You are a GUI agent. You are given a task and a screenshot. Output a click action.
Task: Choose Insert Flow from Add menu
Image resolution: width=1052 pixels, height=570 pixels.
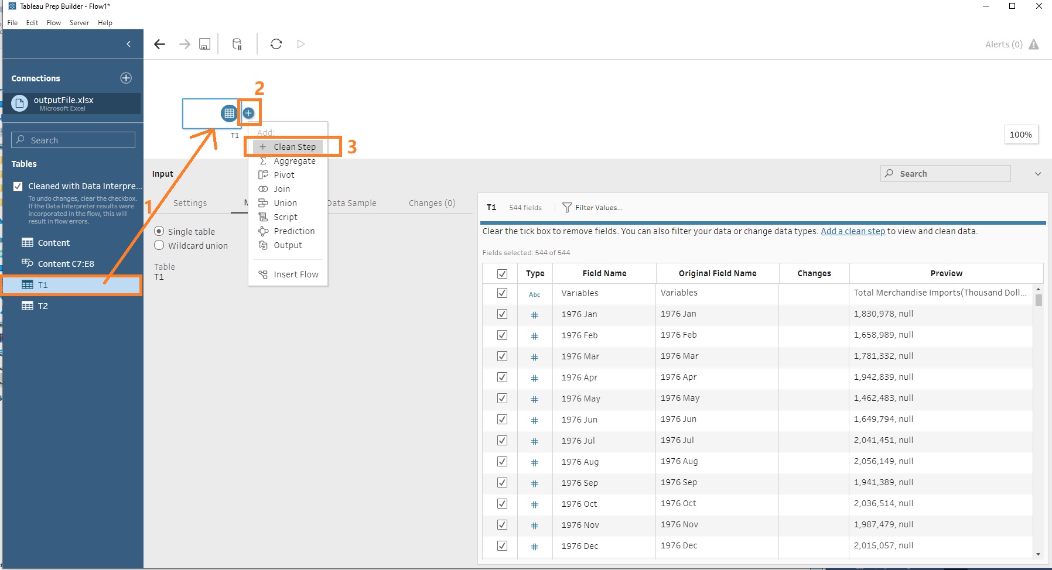[296, 274]
